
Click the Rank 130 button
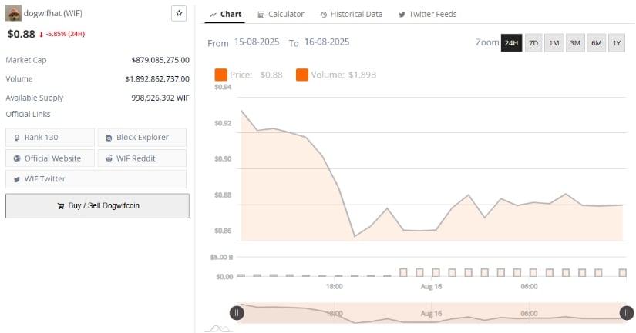(50, 138)
